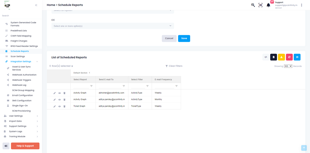Open Webhook Triggers in sidebar

[x=22, y=80]
